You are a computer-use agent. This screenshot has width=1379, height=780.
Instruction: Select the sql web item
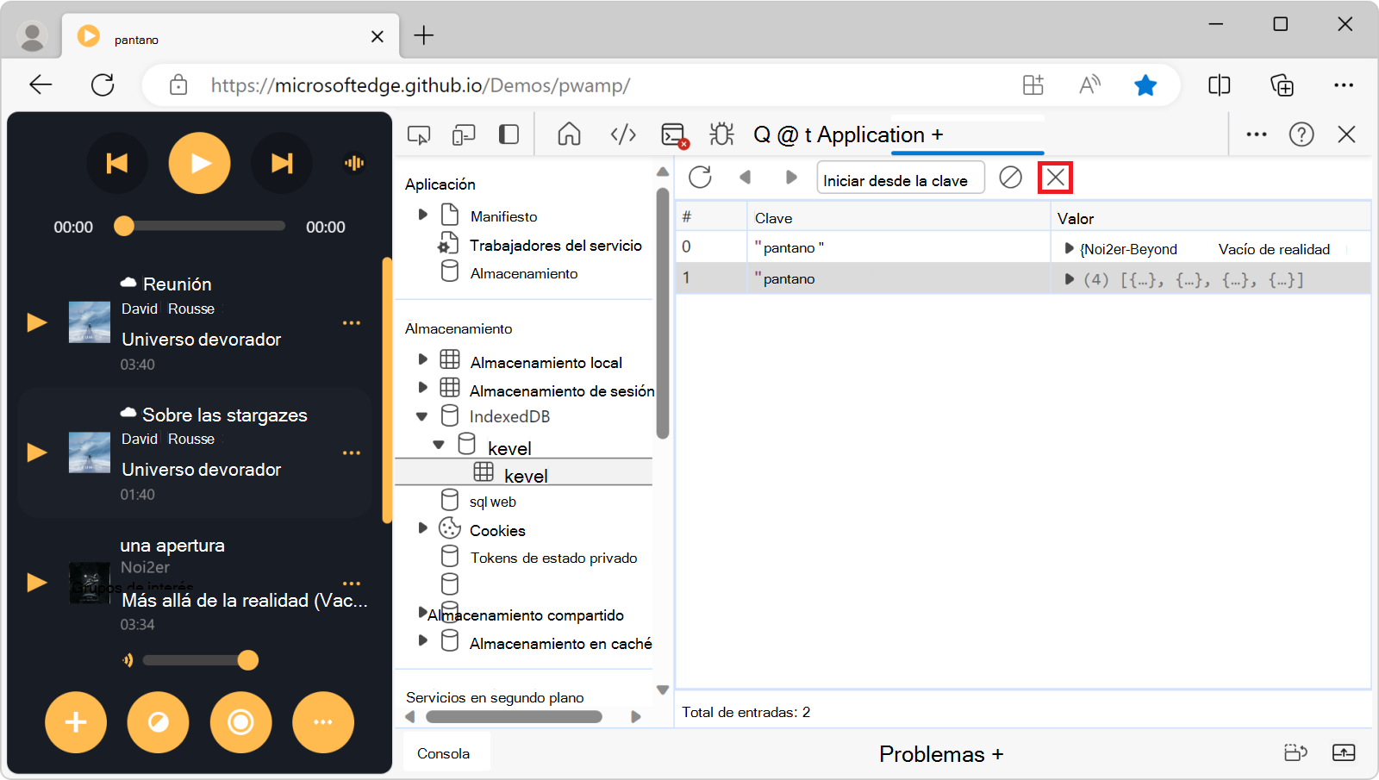pos(492,502)
